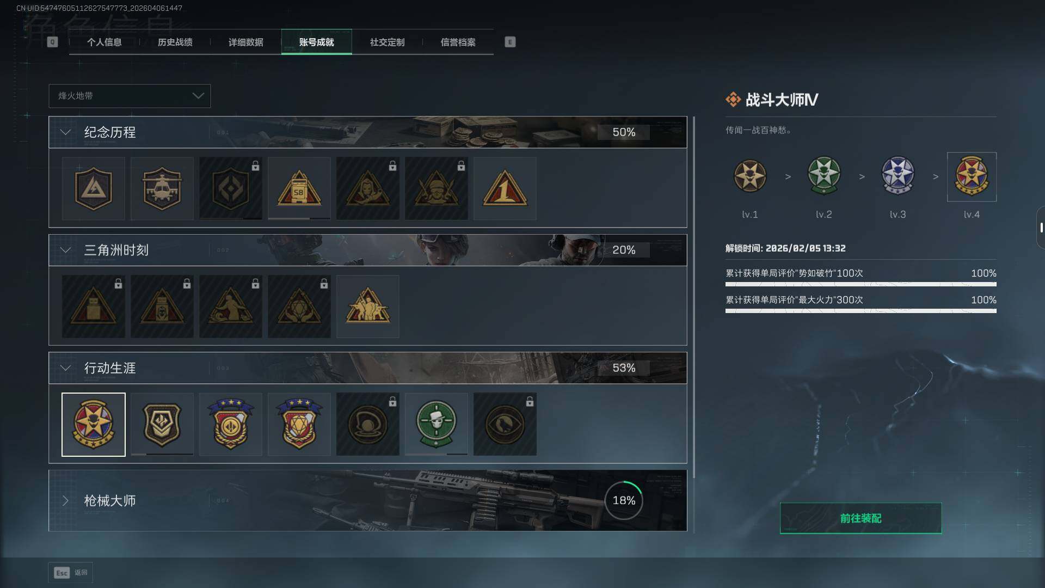Image resolution: width=1045 pixels, height=588 pixels.
Task: Collapse the 三角洲时刻 section
Action: click(65, 250)
